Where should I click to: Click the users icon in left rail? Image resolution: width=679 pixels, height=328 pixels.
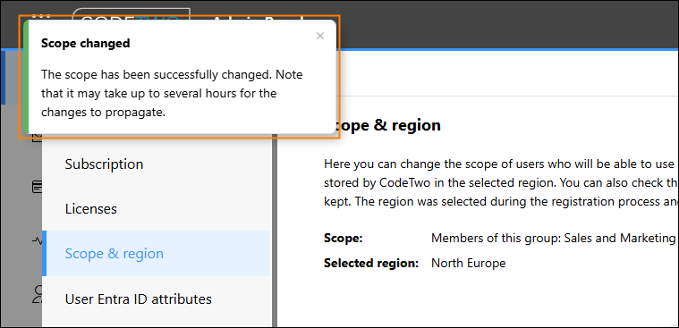tap(38, 294)
